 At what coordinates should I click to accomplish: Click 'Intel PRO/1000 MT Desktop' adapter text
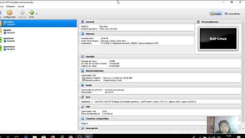(107, 102)
